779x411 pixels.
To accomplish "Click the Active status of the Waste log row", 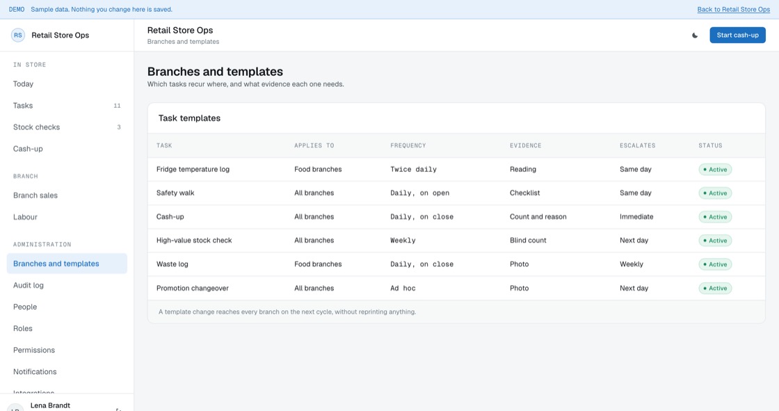I will (x=715, y=264).
